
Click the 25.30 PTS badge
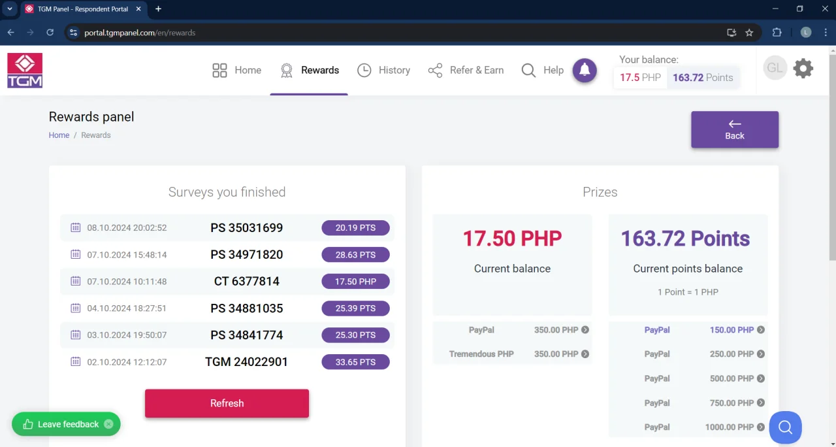355,335
